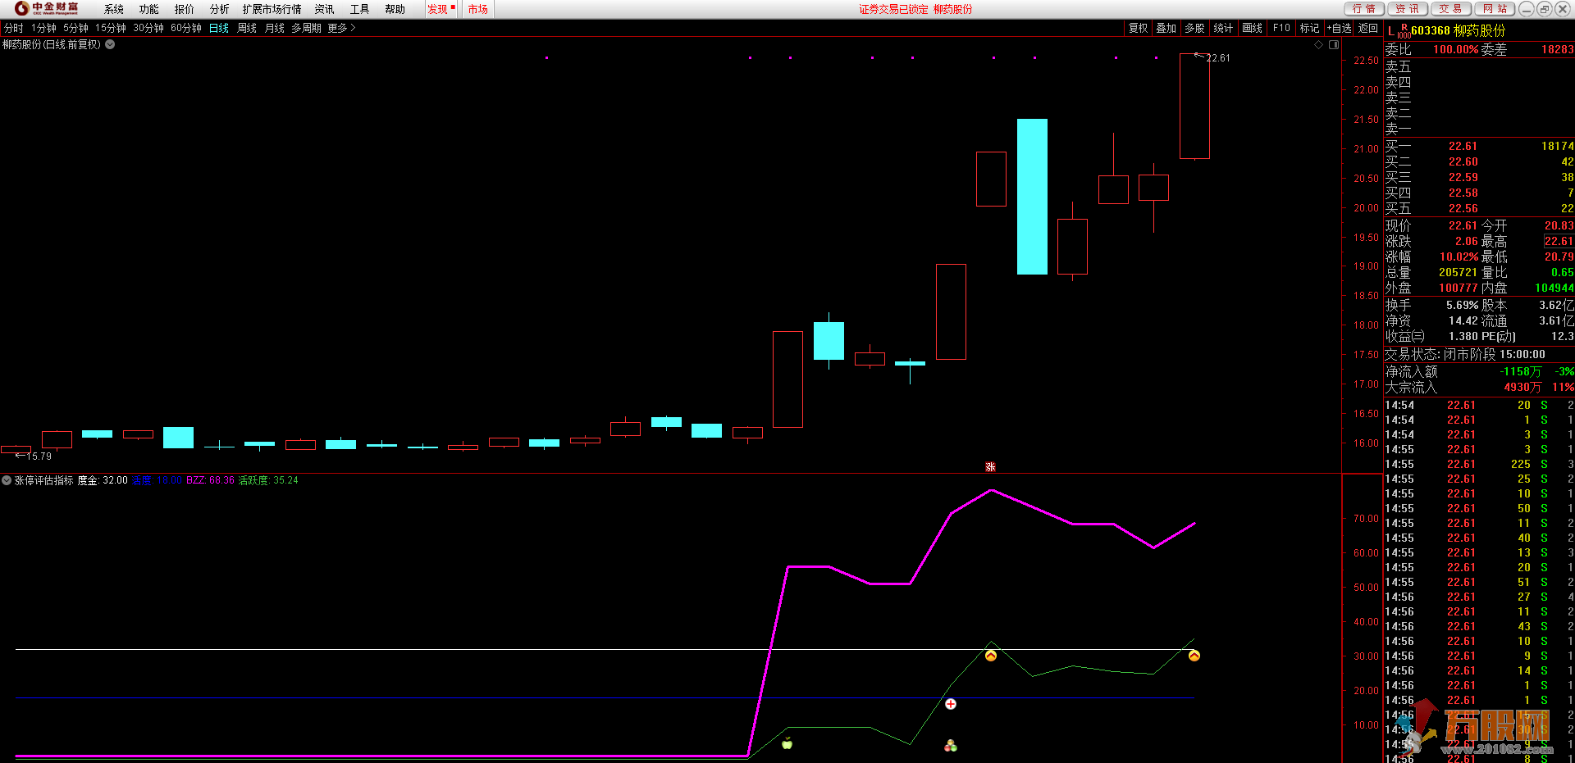Click the 买二 bid price 22.60
The width and height of the screenshot is (1575, 763).
1463,161
